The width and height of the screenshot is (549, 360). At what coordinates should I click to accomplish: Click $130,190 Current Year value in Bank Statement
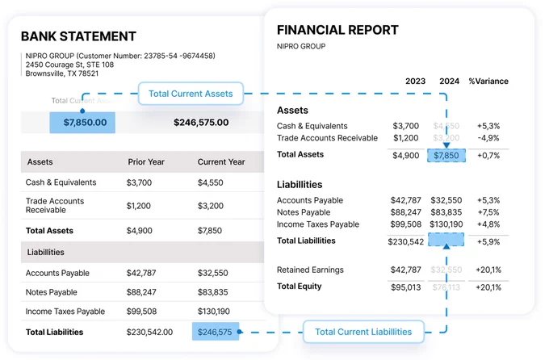214,312
